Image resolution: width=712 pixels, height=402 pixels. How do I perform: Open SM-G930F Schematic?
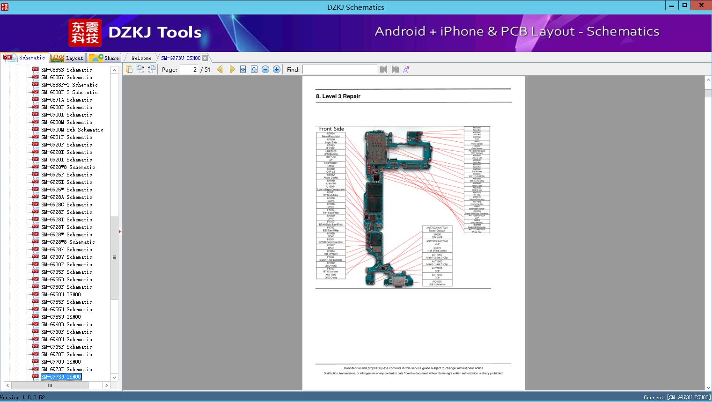point(66,264)
